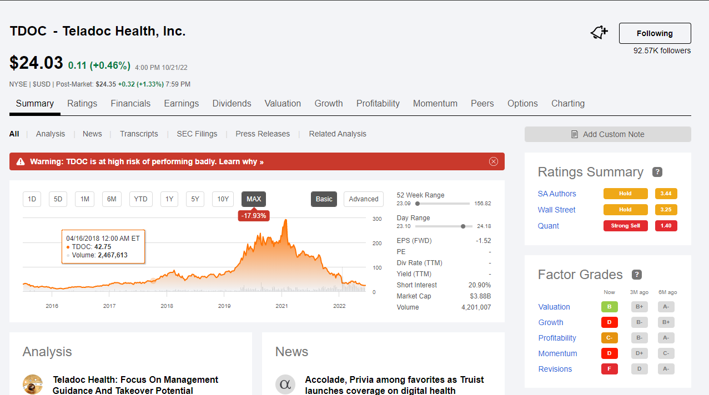709x395 pixels.
Task: Select the Summary tab
Action: tap(35, 103)
